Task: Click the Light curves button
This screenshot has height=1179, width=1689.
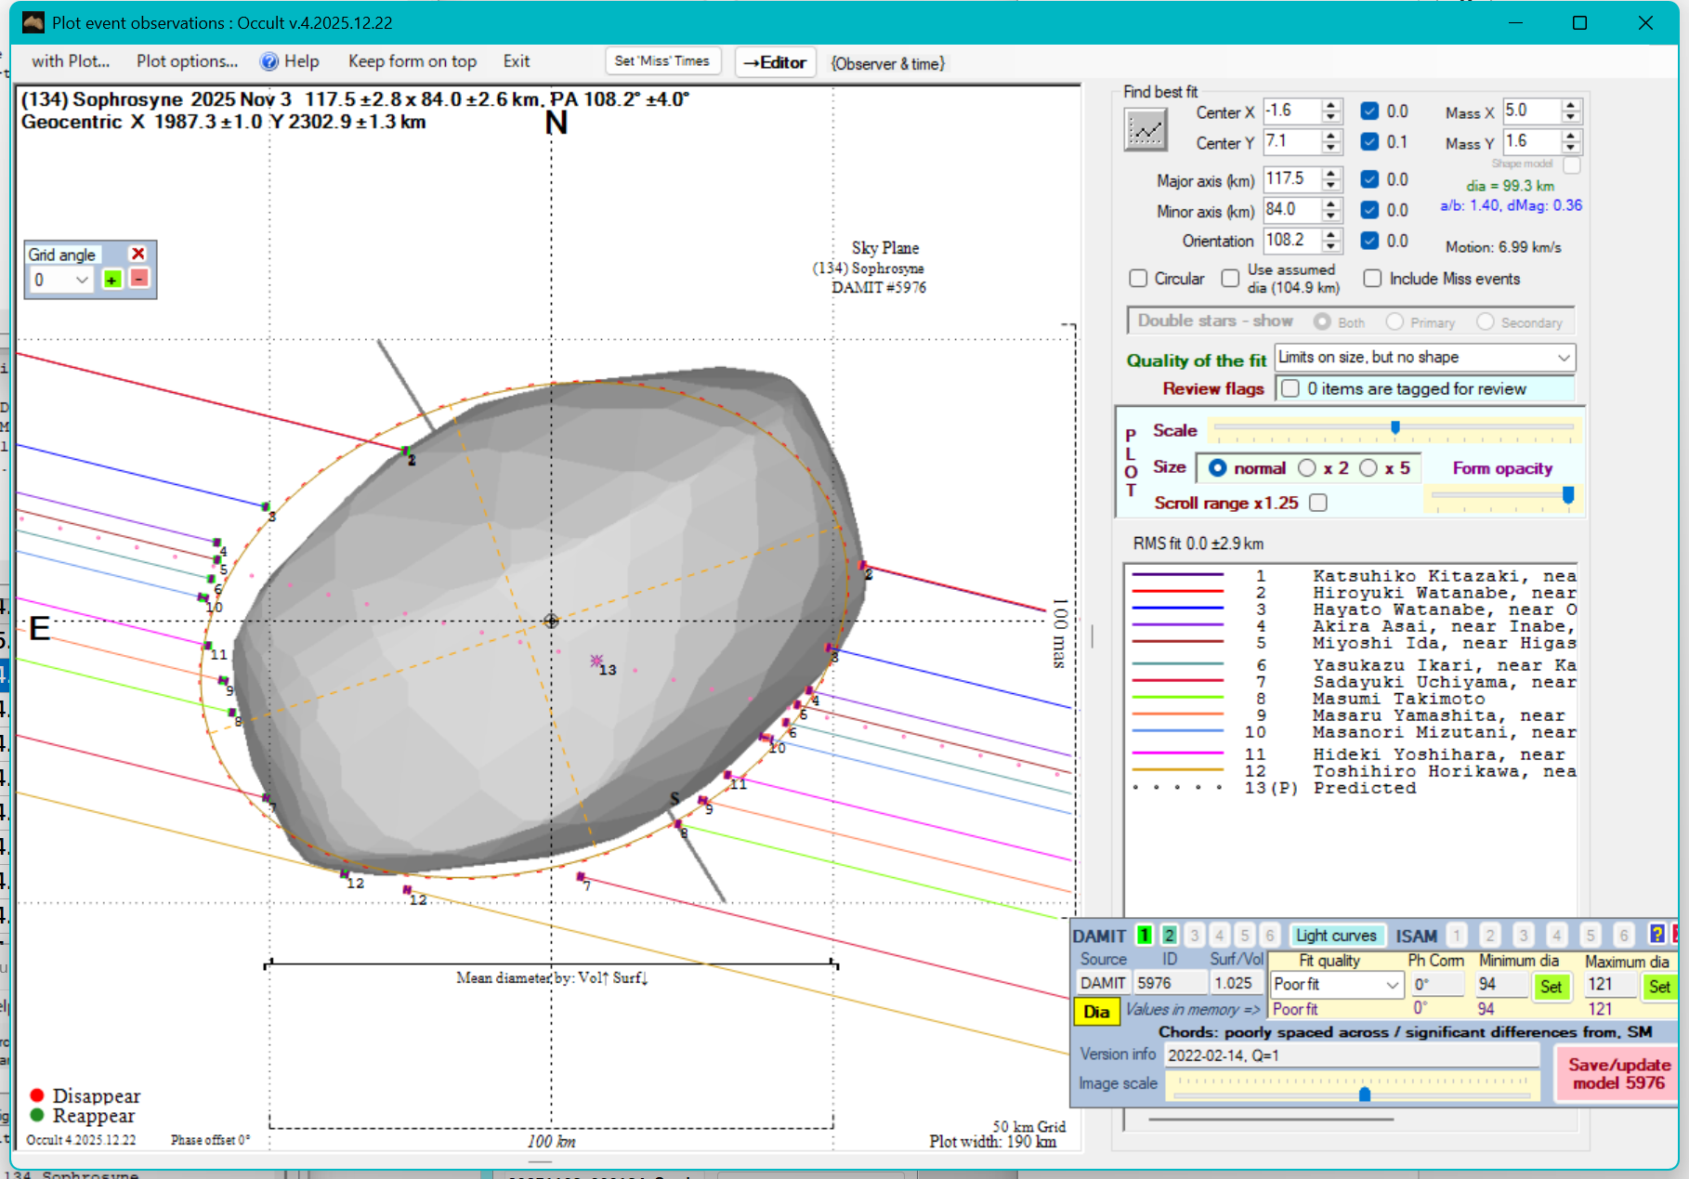Action: coord(1335,936)
